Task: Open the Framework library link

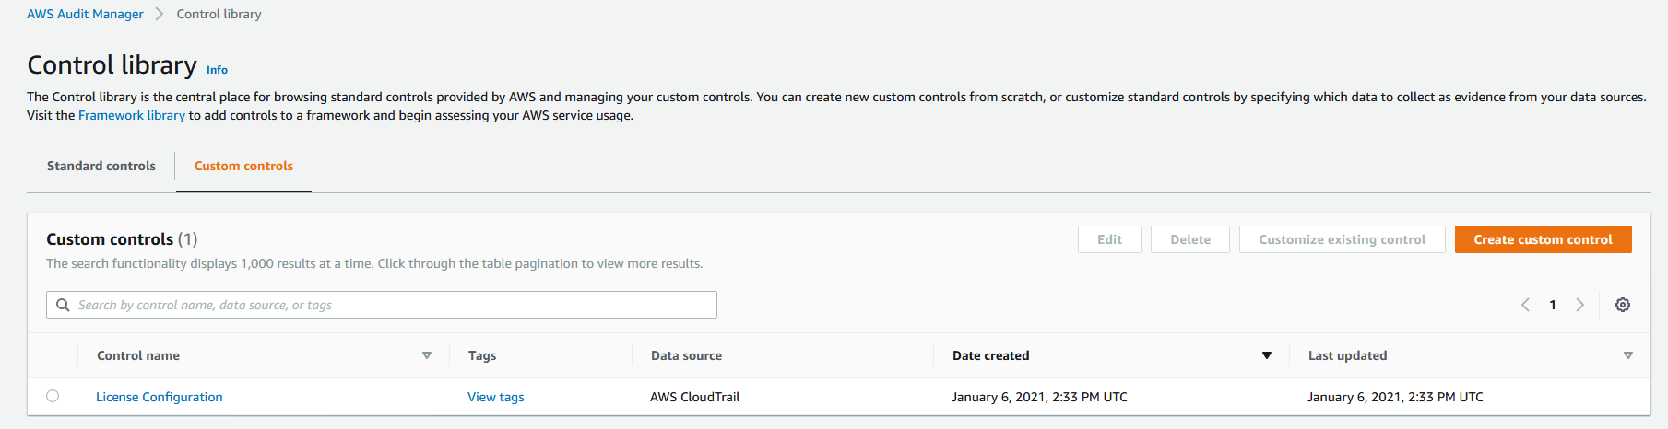Action: point(132,115)
